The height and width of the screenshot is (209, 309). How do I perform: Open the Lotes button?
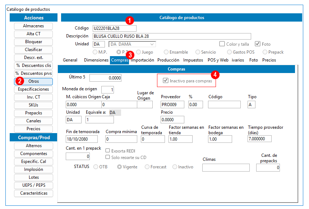33,177
